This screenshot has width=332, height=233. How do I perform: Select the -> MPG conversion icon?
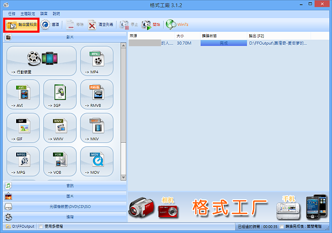coord(23,161)
